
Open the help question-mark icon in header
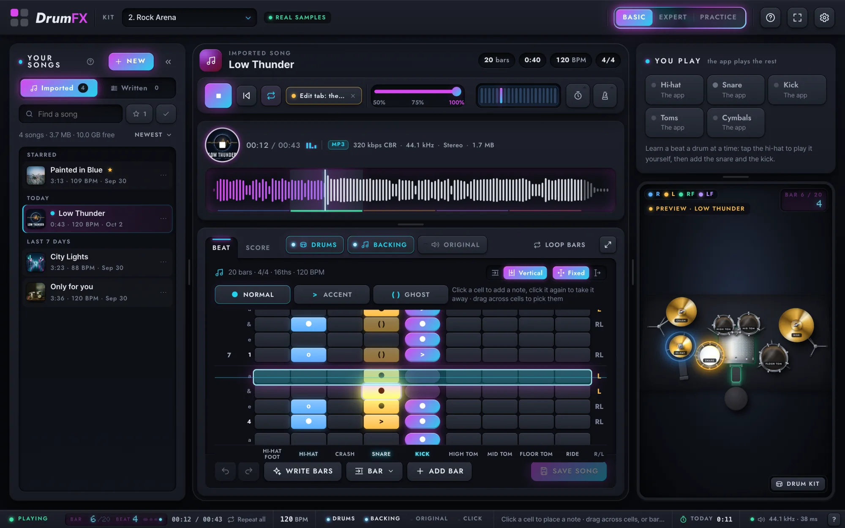click(770, 17)
